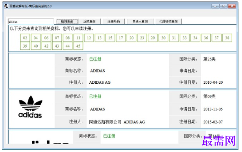242x152 pixels.
Task: Select class 34 box
Action: 195,38
